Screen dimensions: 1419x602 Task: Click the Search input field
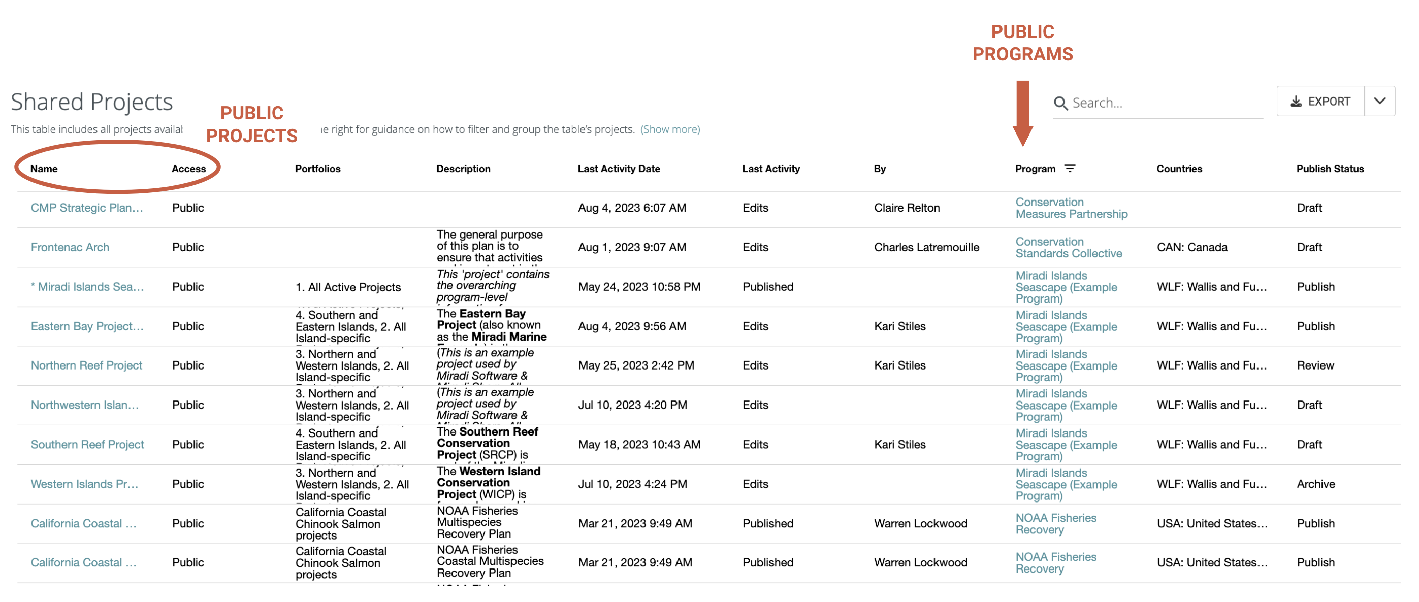coord(1146,102)
